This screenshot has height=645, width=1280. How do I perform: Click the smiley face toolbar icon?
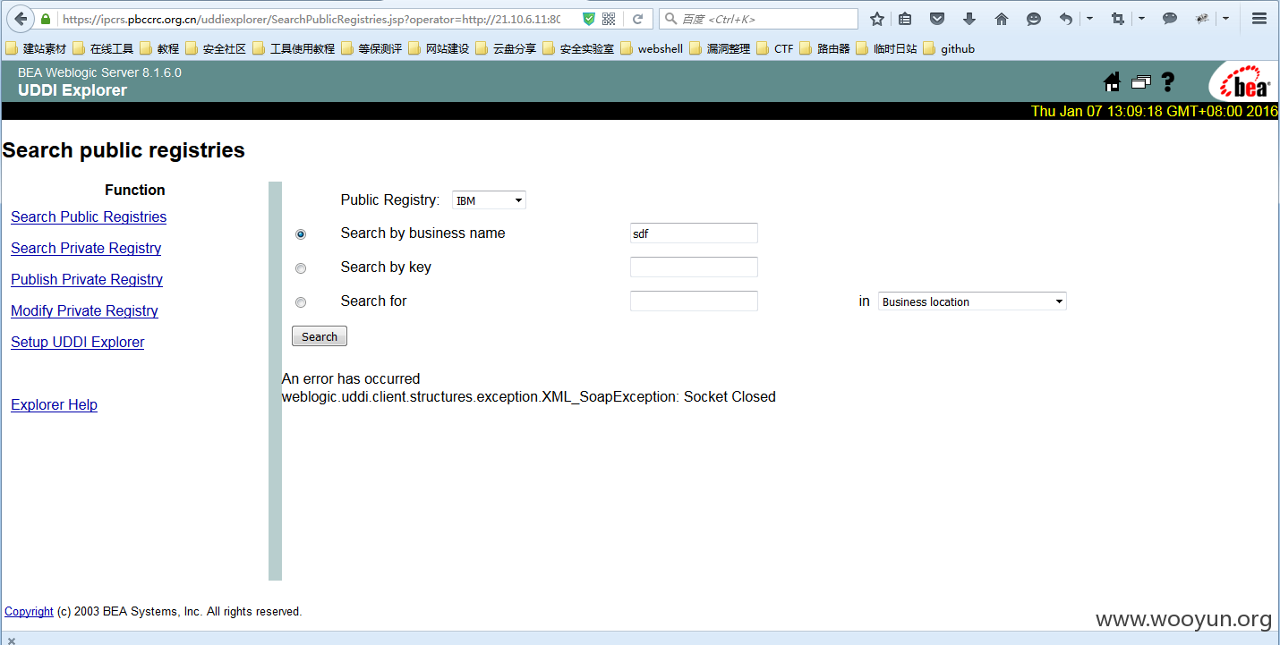(1034, 19)
